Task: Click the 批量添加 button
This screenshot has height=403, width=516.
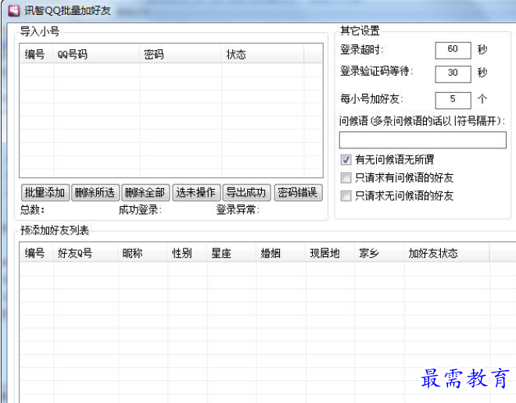Action: click(45, 192)
